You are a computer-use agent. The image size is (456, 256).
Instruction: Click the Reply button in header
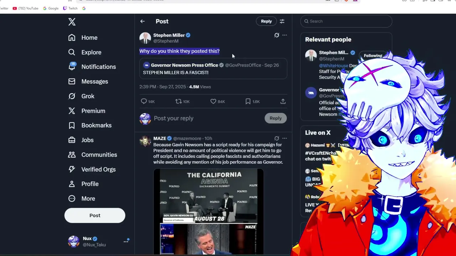pos(266,21)
